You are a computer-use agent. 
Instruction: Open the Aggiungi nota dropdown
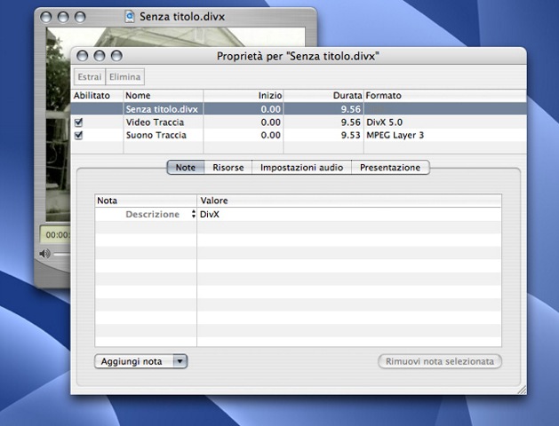point(140,361)
